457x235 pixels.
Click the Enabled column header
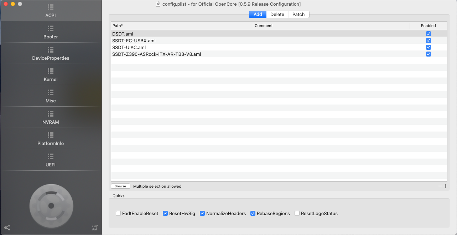pyautogui.click(x=429, y=26)
